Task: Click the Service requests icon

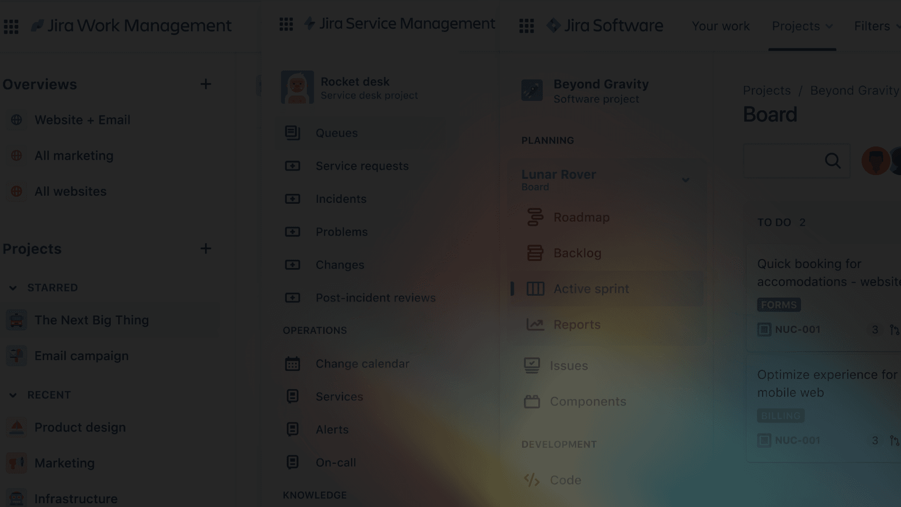Action: coord(292,166)
